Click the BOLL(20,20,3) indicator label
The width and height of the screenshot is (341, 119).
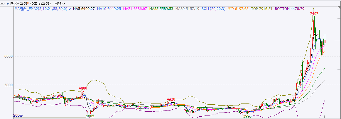click(213, 9)
